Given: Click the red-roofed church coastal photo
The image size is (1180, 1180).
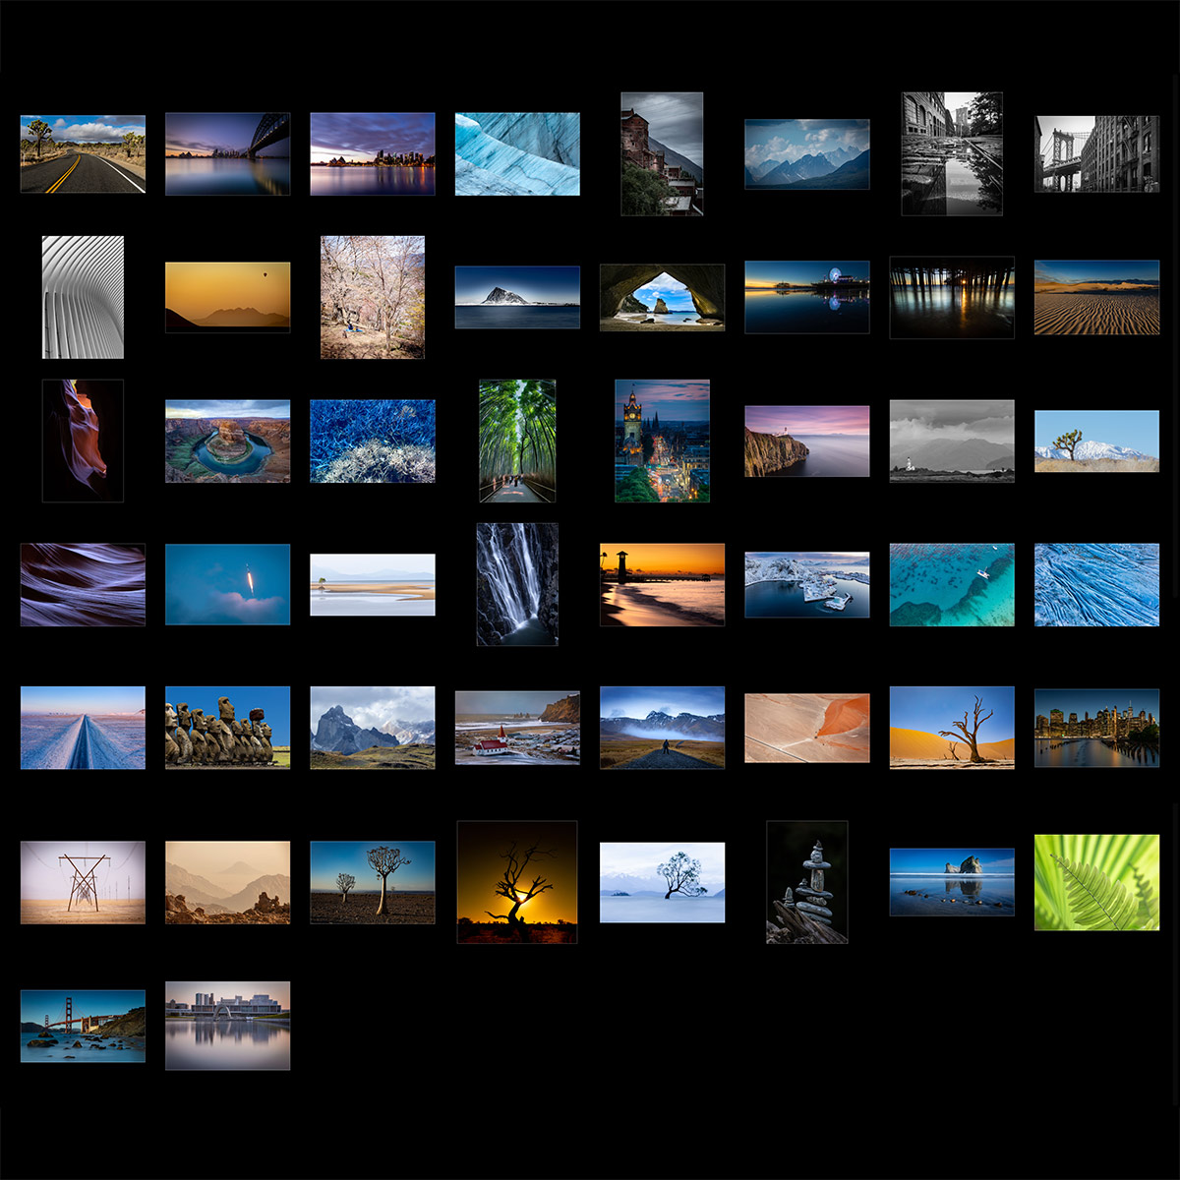Looking at the screenshot, I should 517,728.
